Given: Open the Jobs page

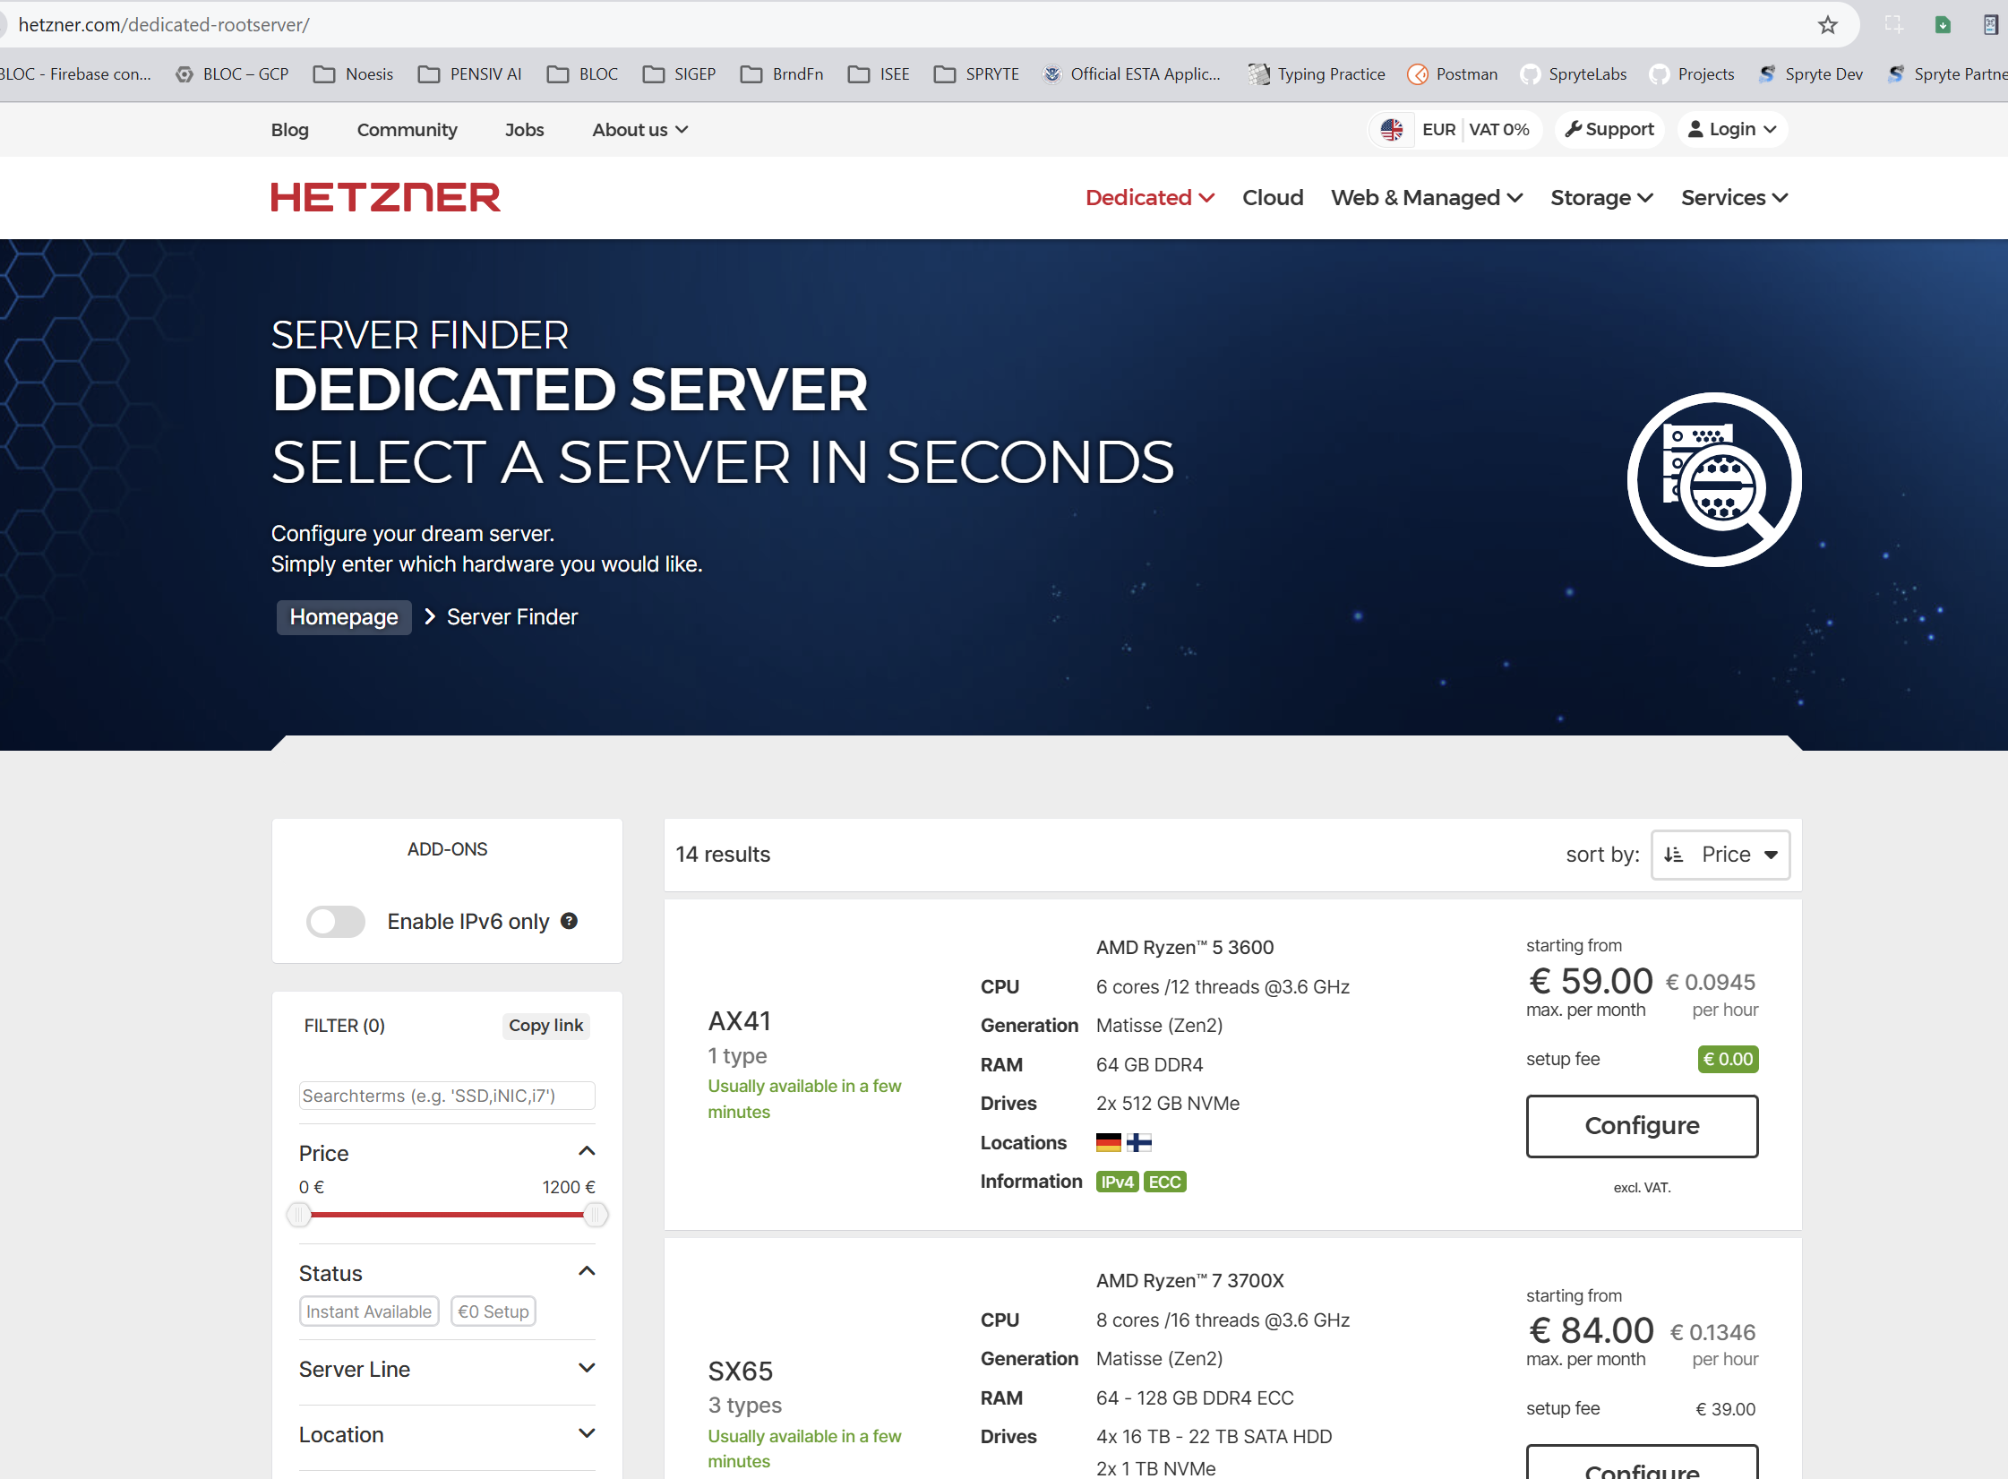Looking at the screenshot, I should [x=524, y=130].
